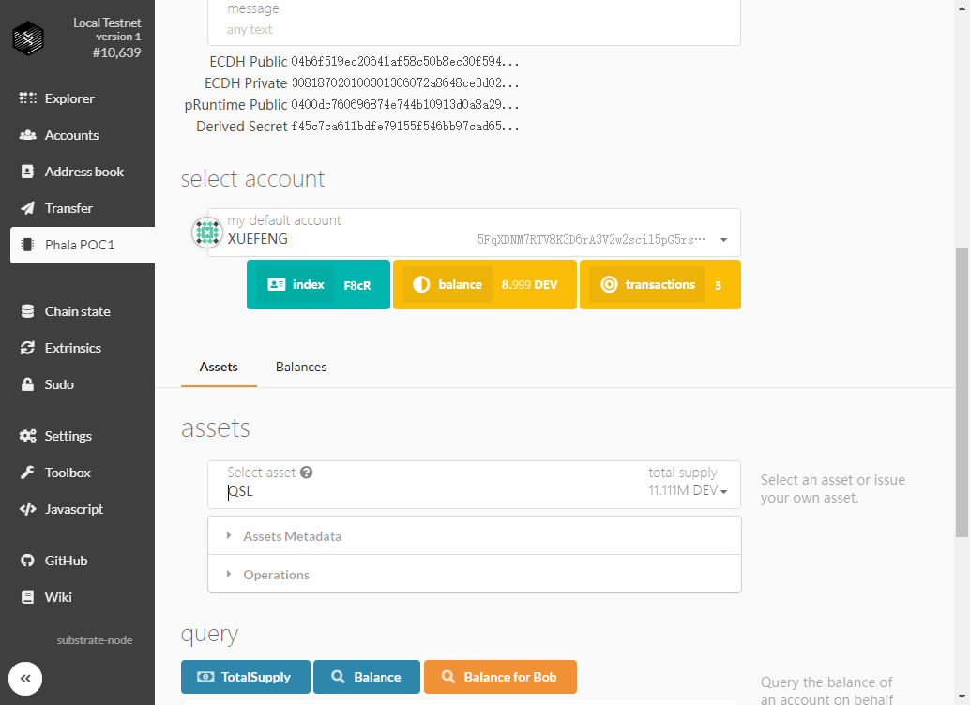
Task: Open the Sudo page
Action: [x=58, y=384]
